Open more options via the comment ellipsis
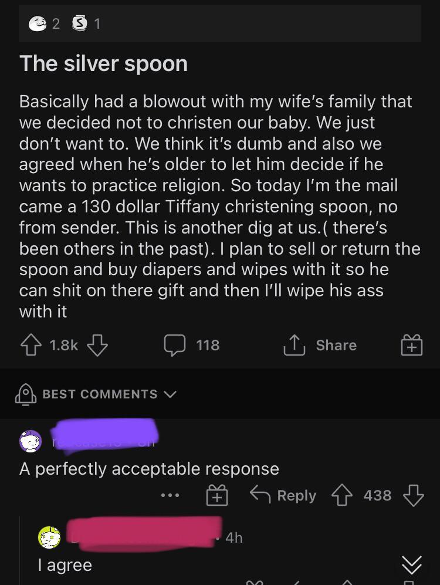The image size is (440, 585). click(170, 495)
